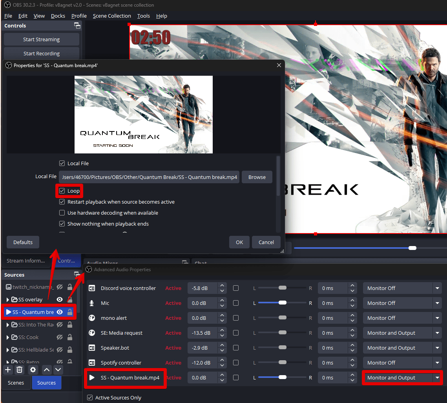Check the Mono box for Mic

236,303
